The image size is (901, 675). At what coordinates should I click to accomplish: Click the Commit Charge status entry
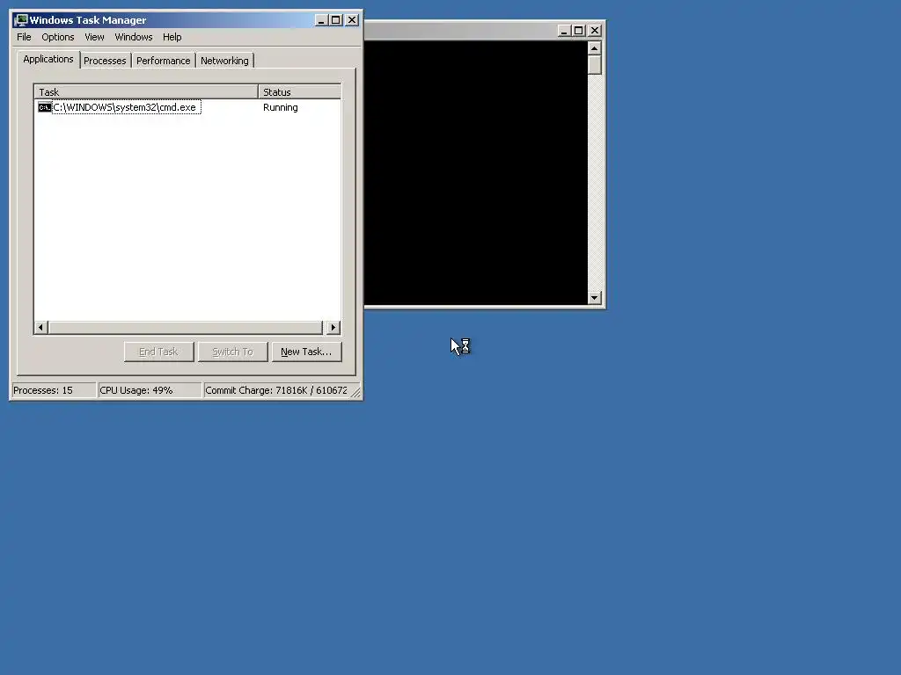click(276, 390)
